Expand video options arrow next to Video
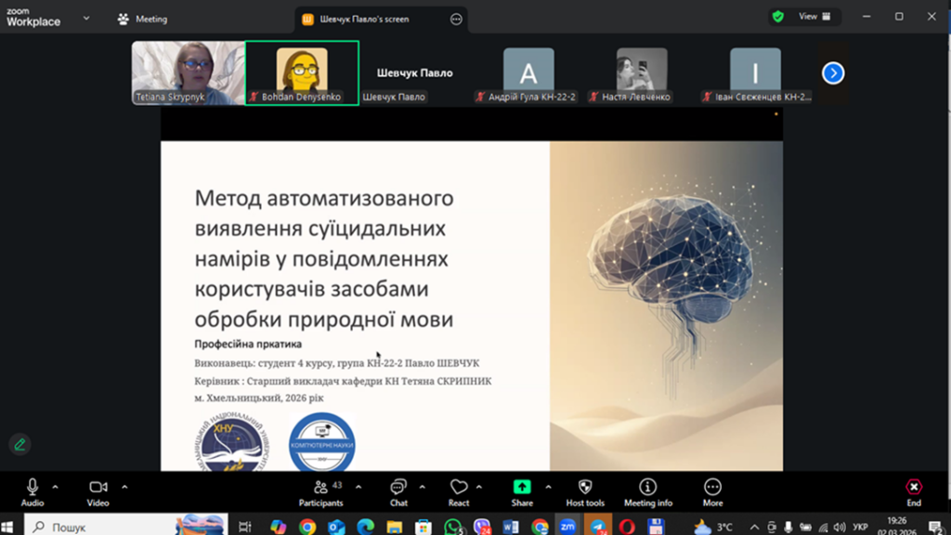The width and height of the screenshot is (951, 535). (x=124, y=487)
